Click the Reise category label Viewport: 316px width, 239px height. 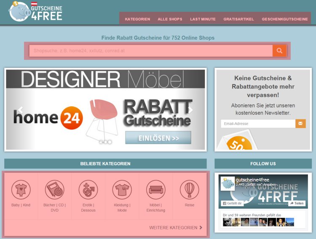[x=190, y=205]
